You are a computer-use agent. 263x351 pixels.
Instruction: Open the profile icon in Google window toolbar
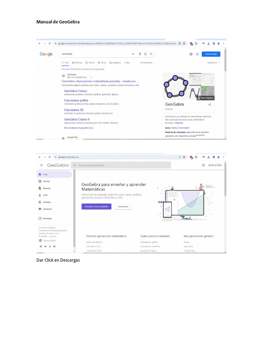click(x=218, y=44)
